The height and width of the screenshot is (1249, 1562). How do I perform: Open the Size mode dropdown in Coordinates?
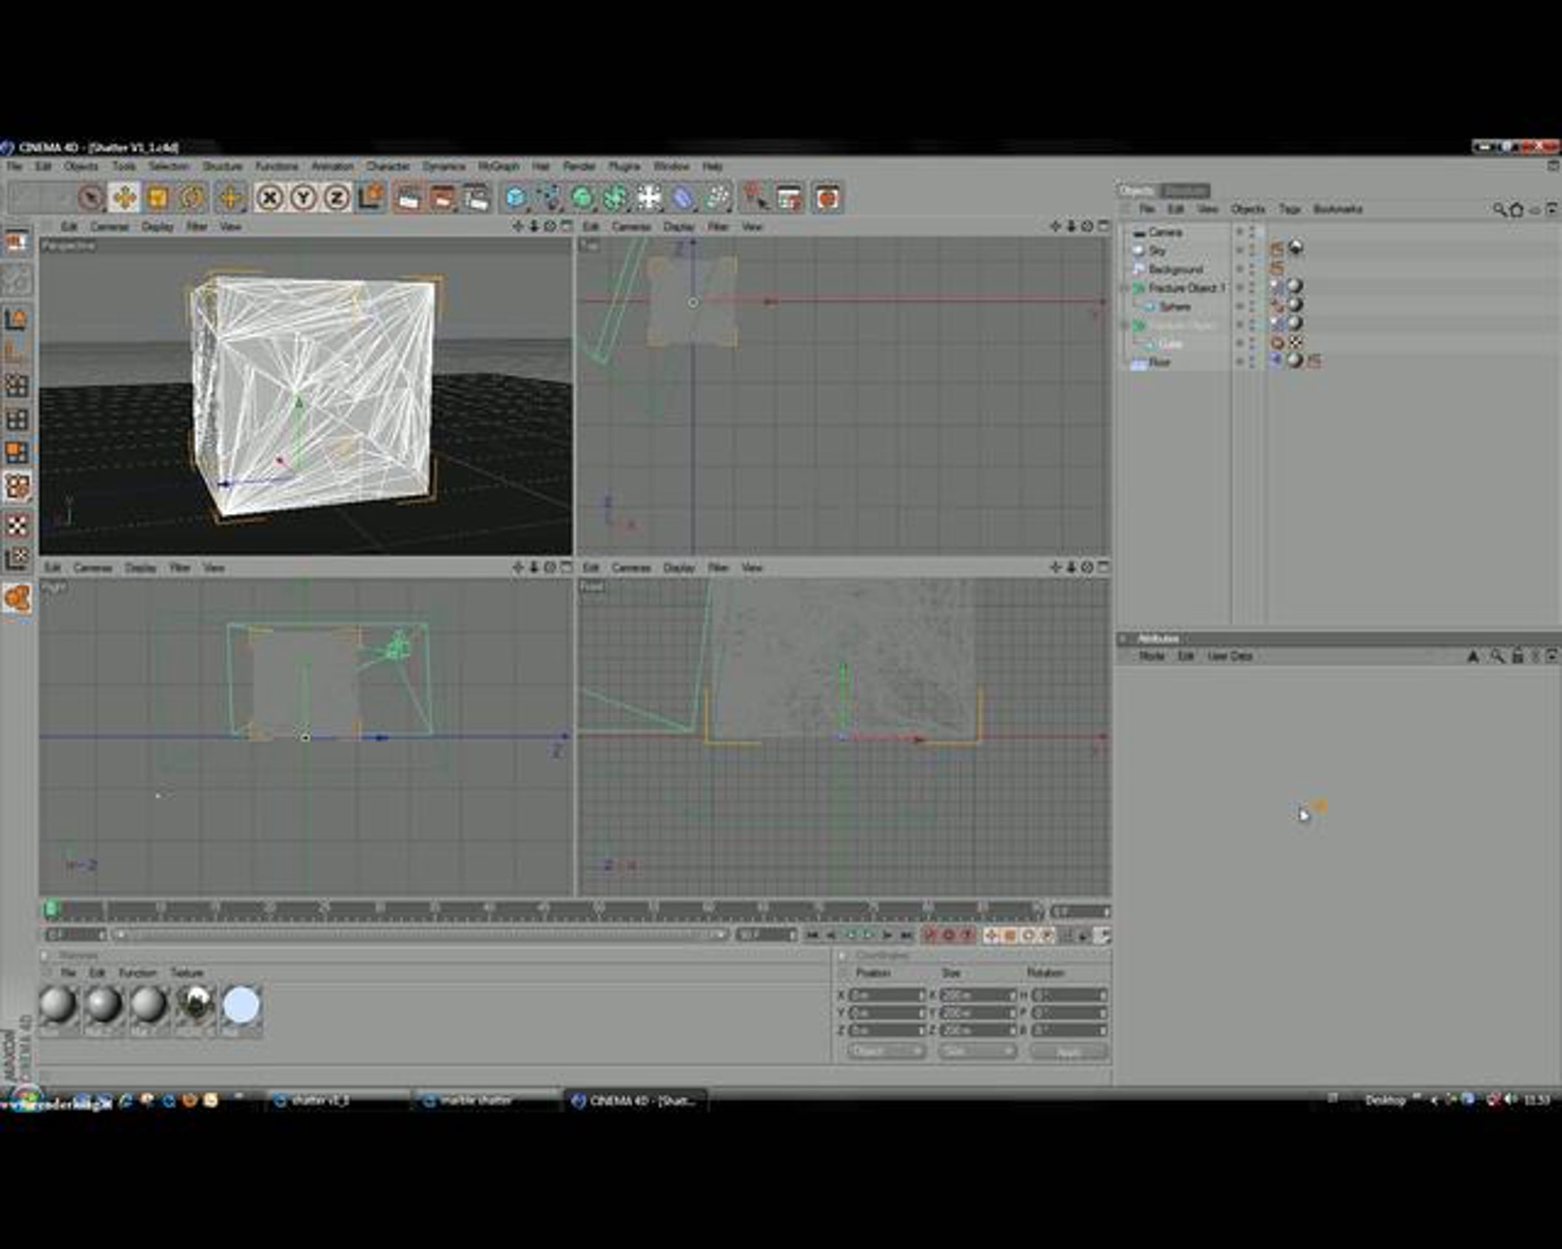point(978,1051)
